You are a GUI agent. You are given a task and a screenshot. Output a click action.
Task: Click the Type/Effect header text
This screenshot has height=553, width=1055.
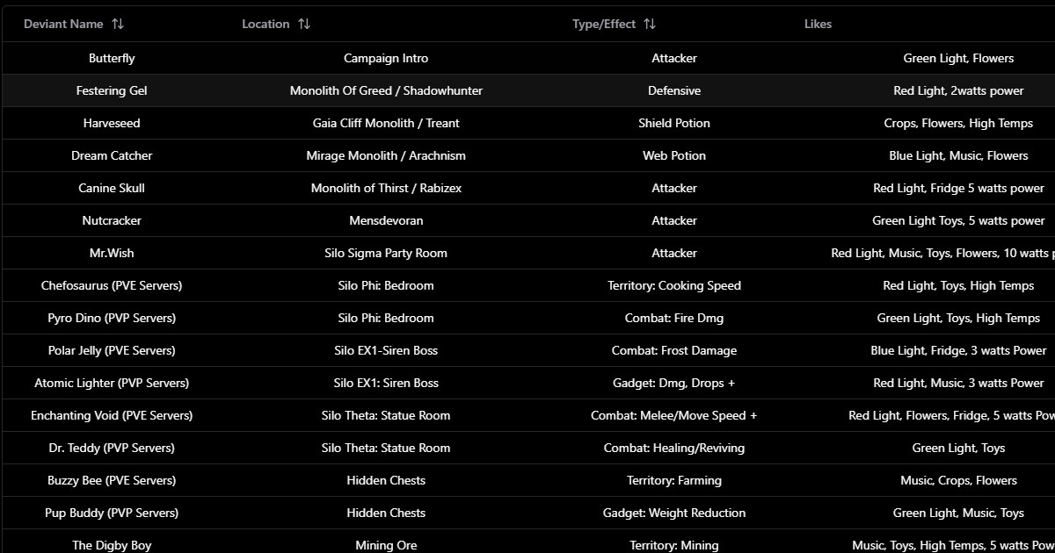point(603,25)
